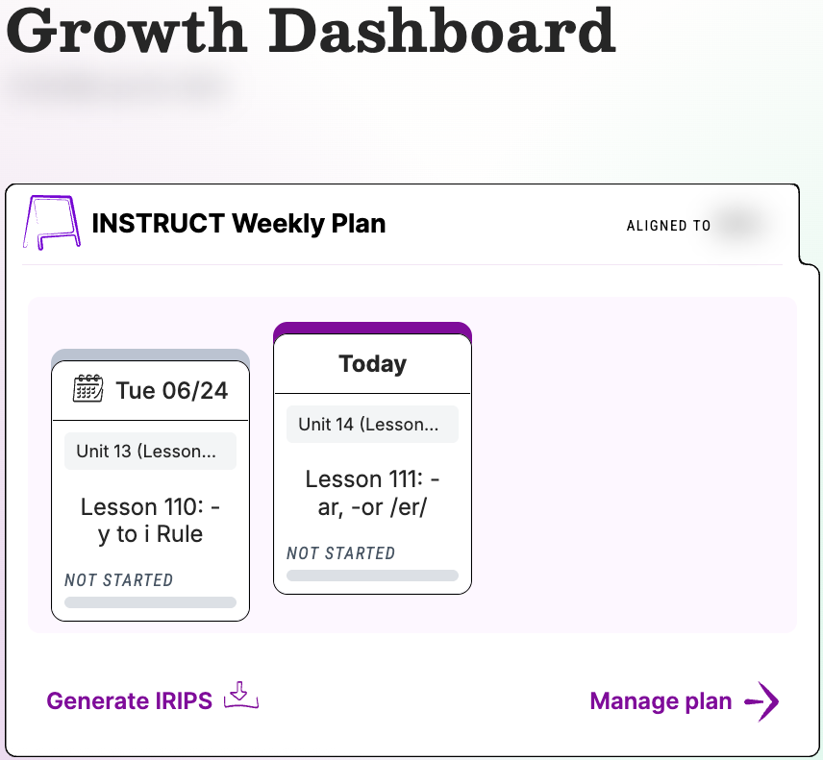Click the NOT STARTED status on the Today card
Image resolution: width=823 pixels, height=760 pixels.
pos(339,553)
